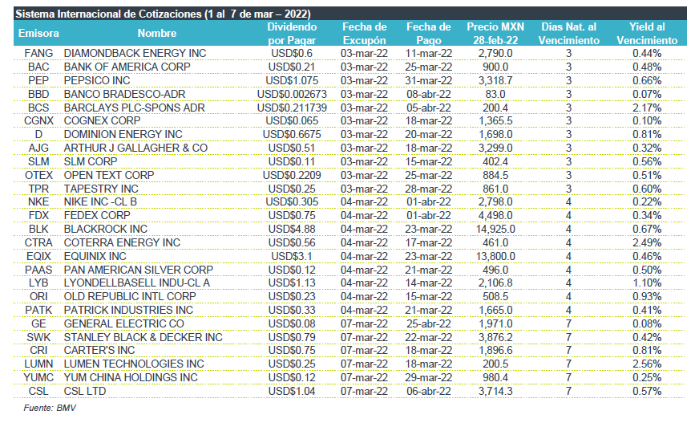This screenshot has height=427, width=699.
Task: Click the payment date '25-abr-22'
Action: pyautogui.click(x=428, y=324)
